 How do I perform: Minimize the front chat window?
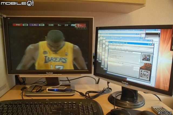coord(149,44)
